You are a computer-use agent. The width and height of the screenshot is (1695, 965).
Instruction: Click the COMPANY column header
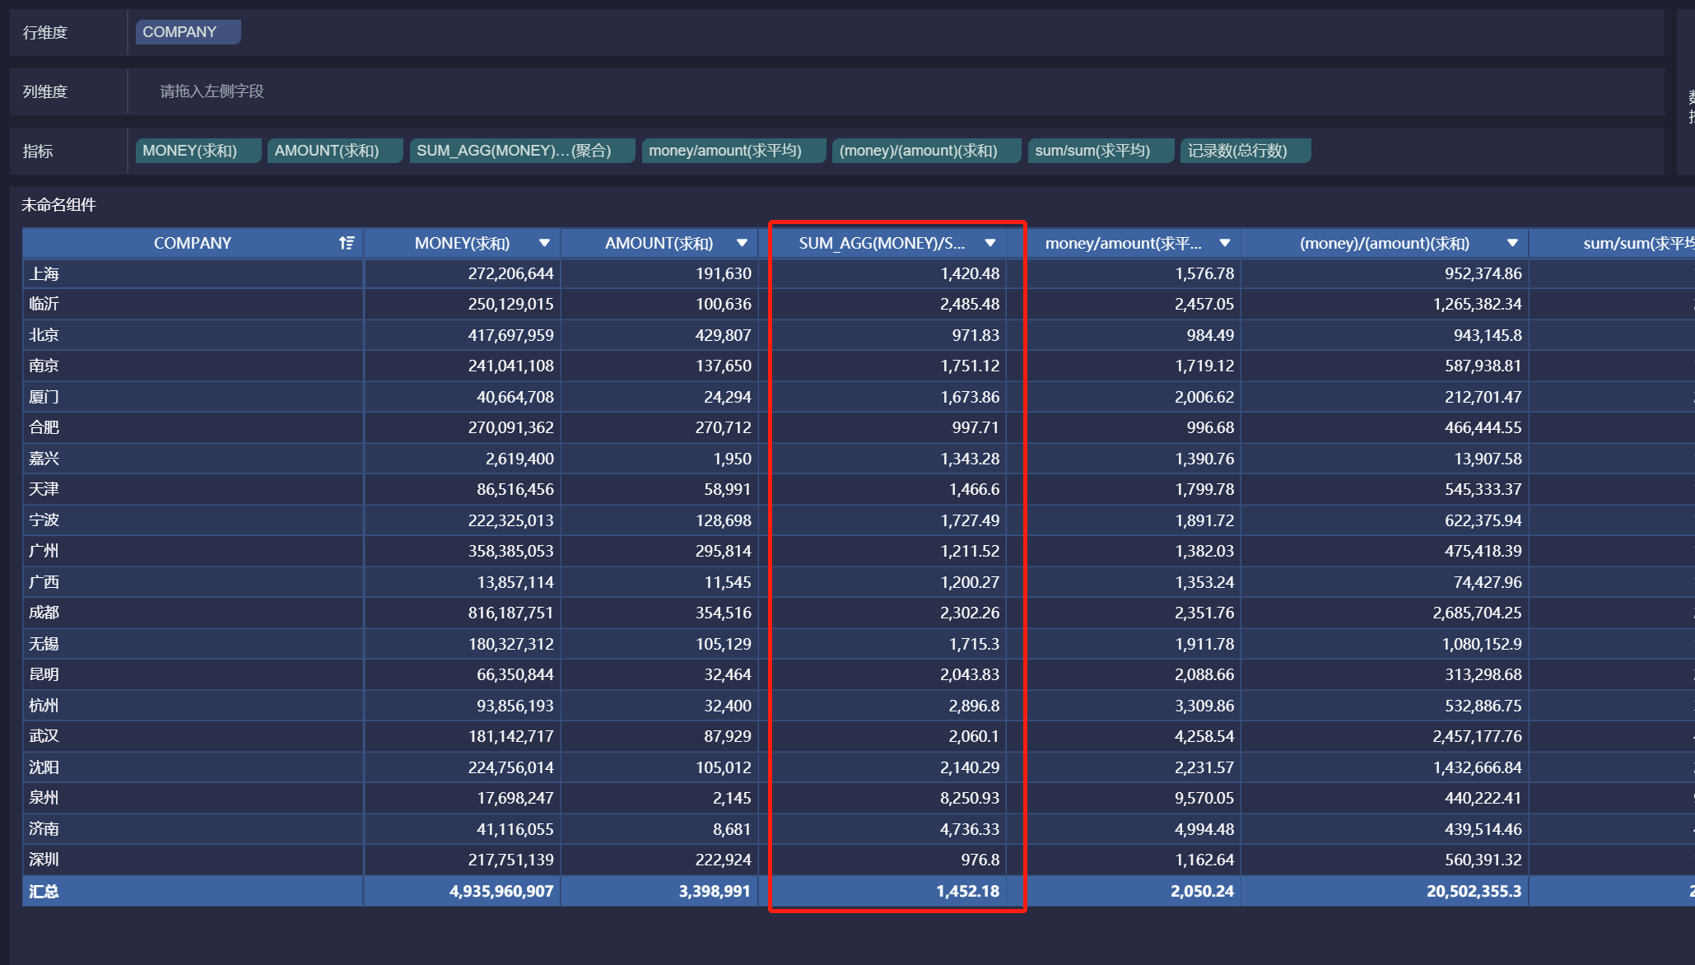pos(193,243)
